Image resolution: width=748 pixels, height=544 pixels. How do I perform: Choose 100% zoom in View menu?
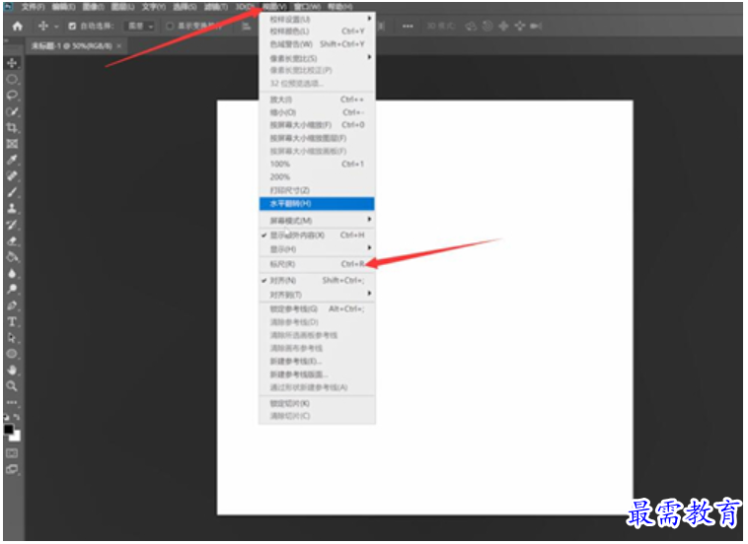(x=317, y=164)
